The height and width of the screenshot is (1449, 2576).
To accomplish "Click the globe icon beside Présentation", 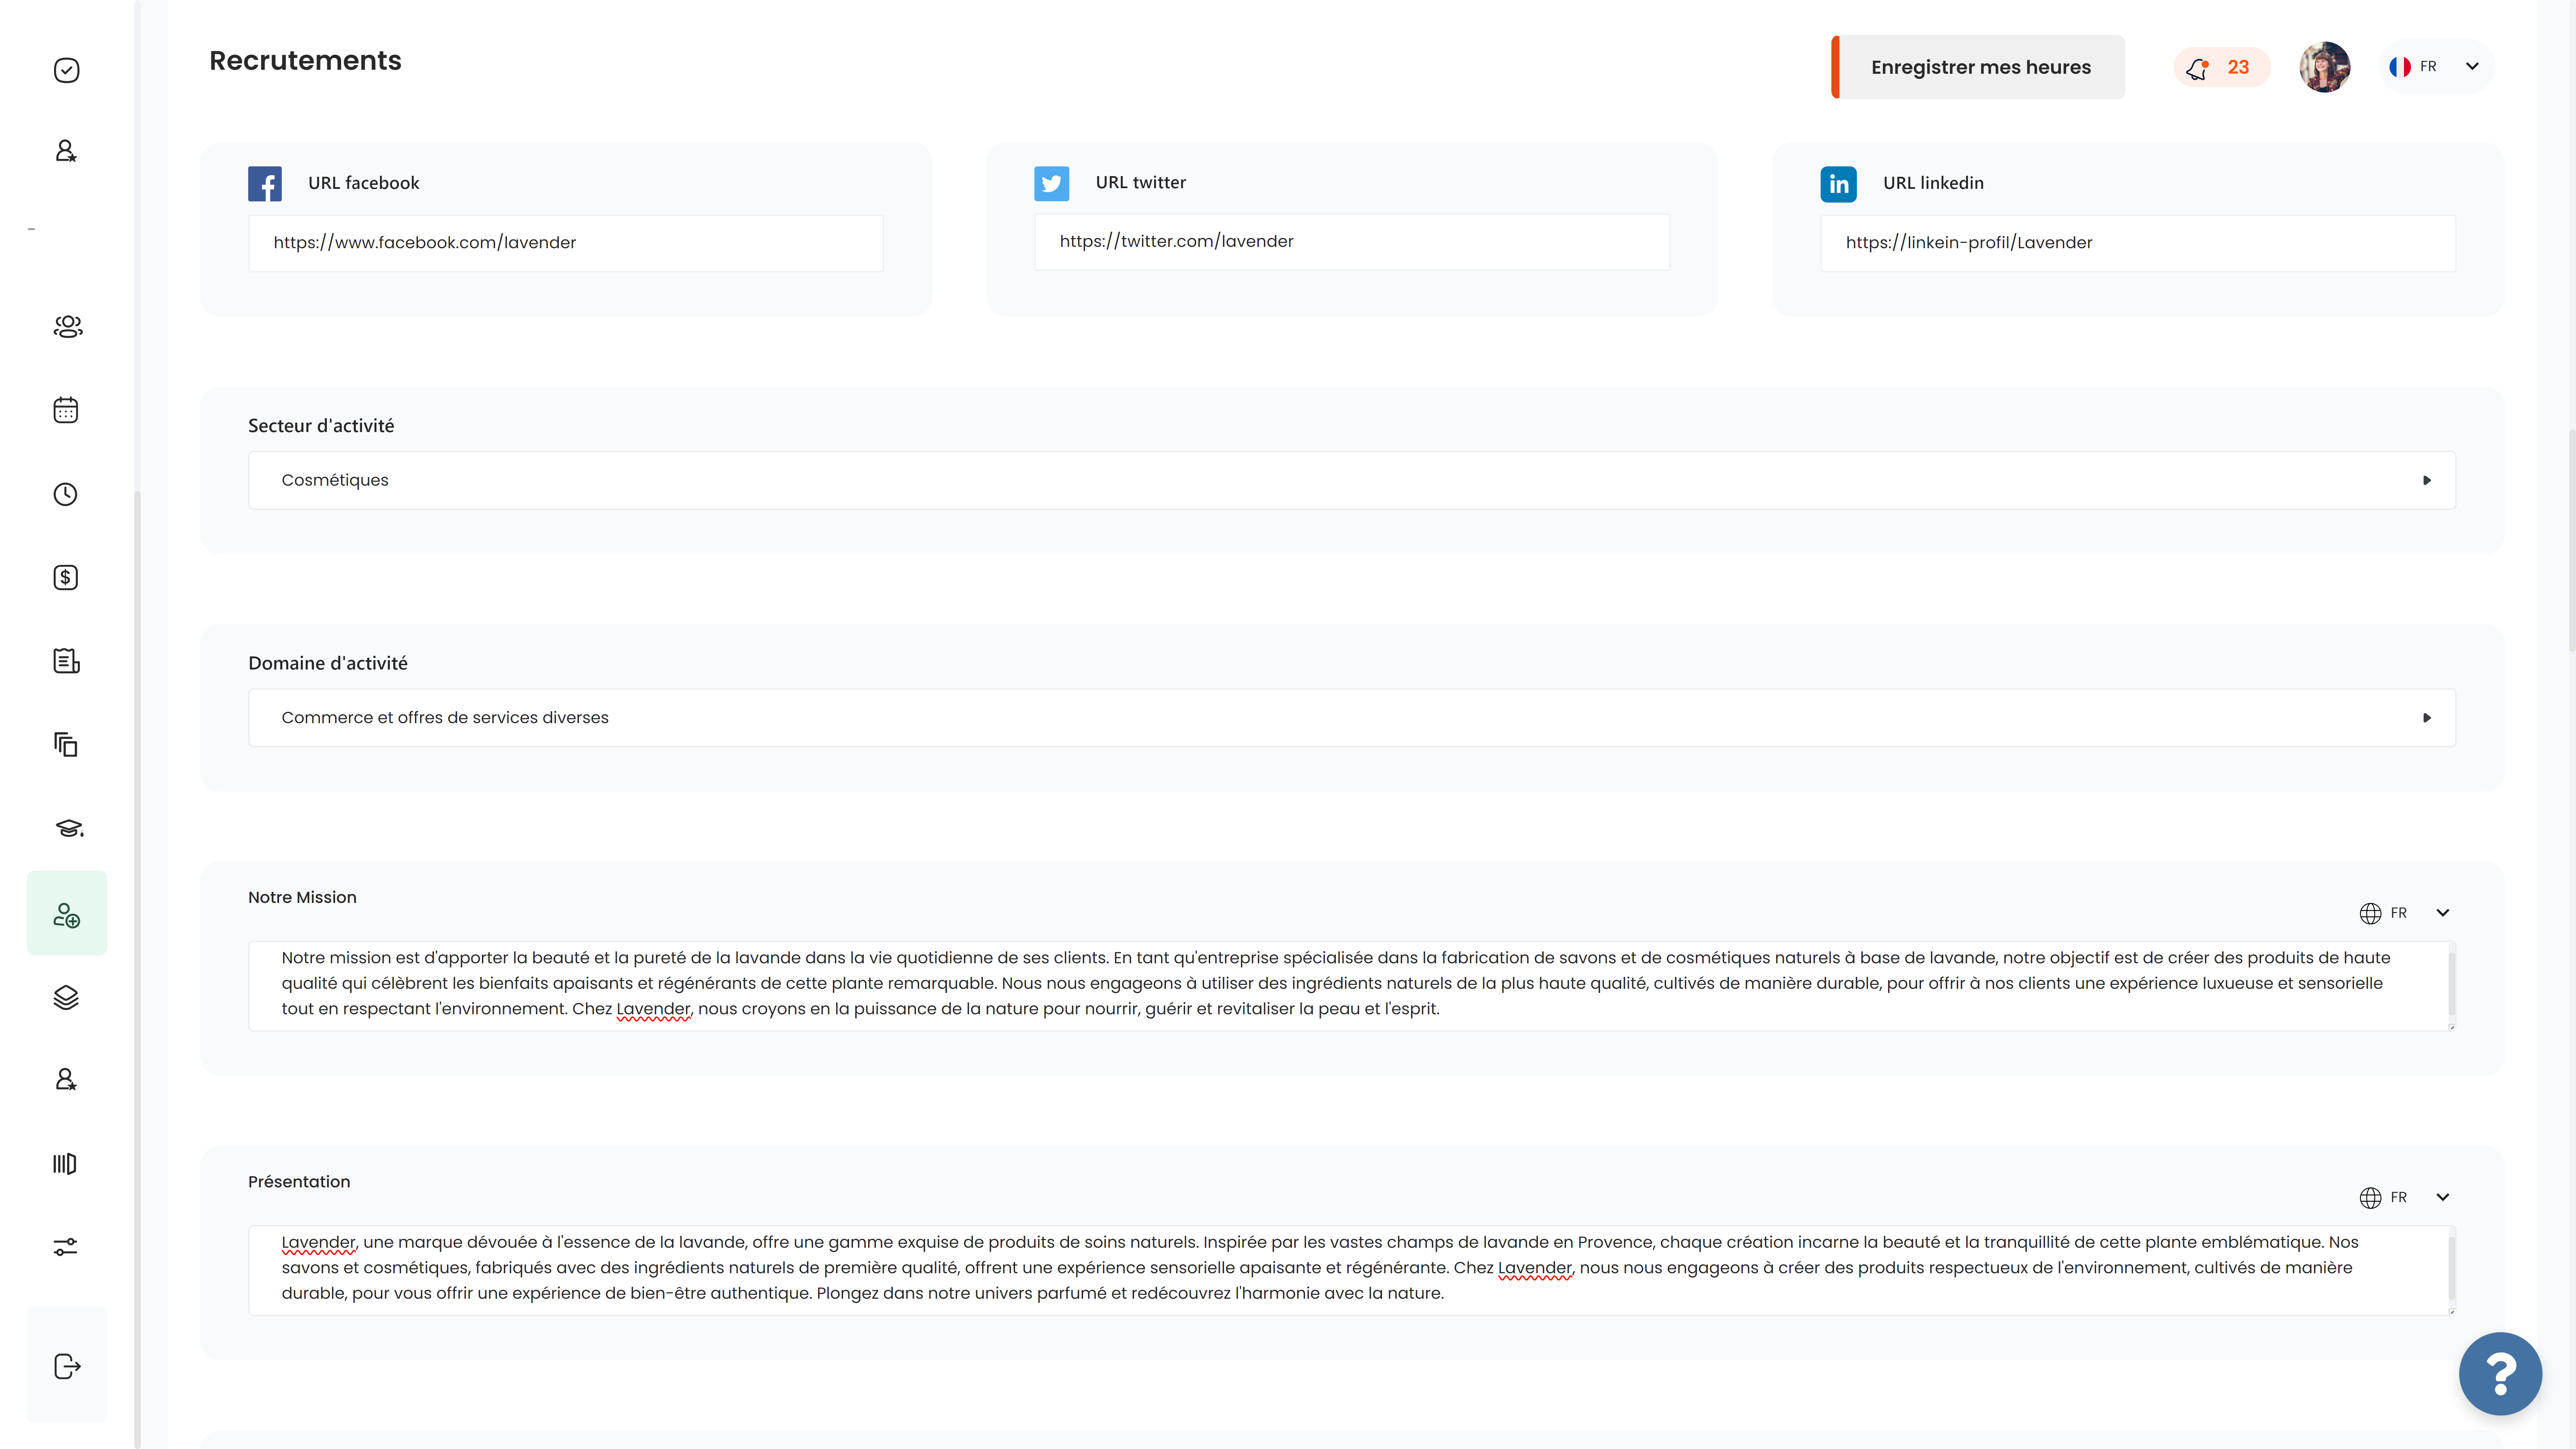I will click(x=2370, y=1198).
